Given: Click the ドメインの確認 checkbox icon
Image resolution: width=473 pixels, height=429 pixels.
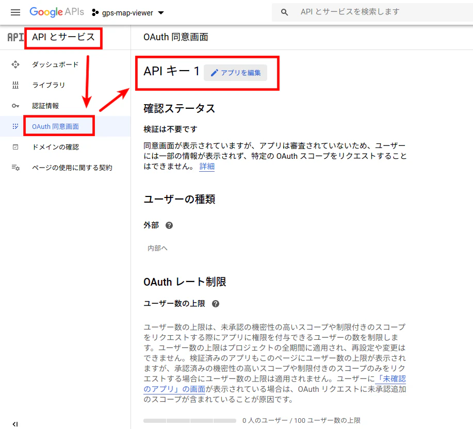Looking at the screenshot, I should [15, 147].
